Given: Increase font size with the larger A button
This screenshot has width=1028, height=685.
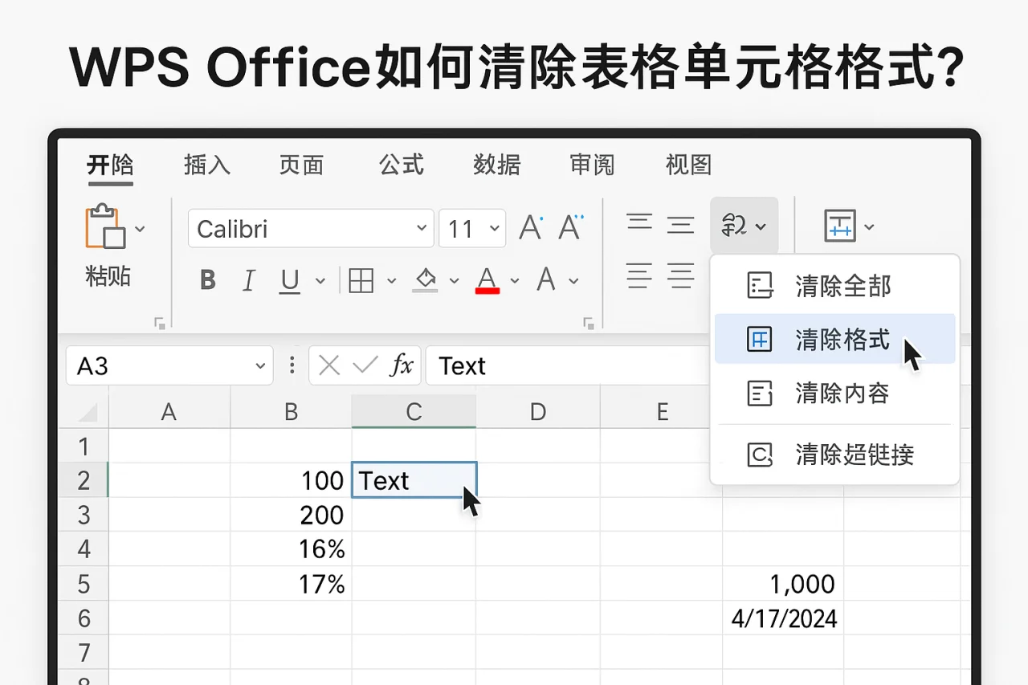Looking at the screenshot, I should pyautogui.click(x=530, y=226).
